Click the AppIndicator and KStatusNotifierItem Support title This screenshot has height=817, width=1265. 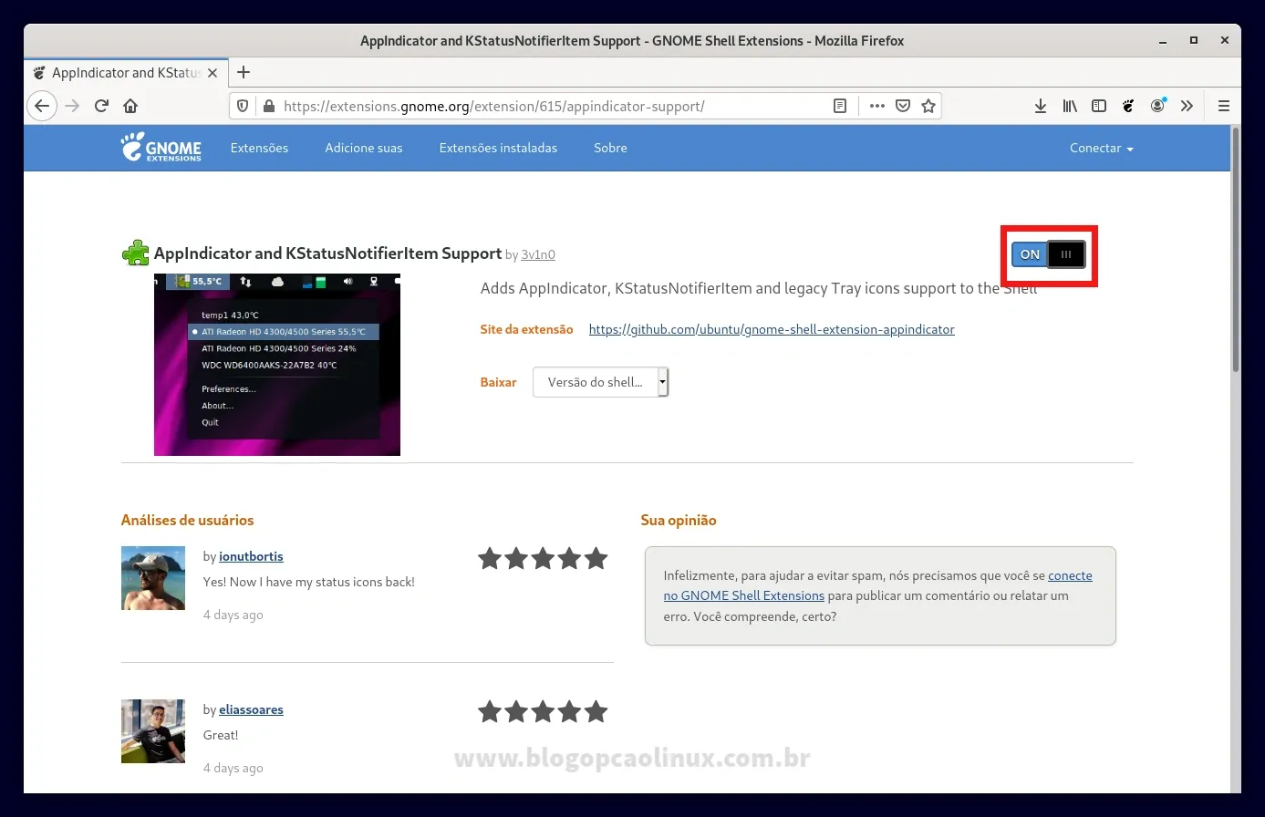(328, 253)
